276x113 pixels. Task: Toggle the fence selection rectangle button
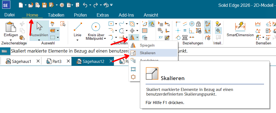[x=53, y=37]
